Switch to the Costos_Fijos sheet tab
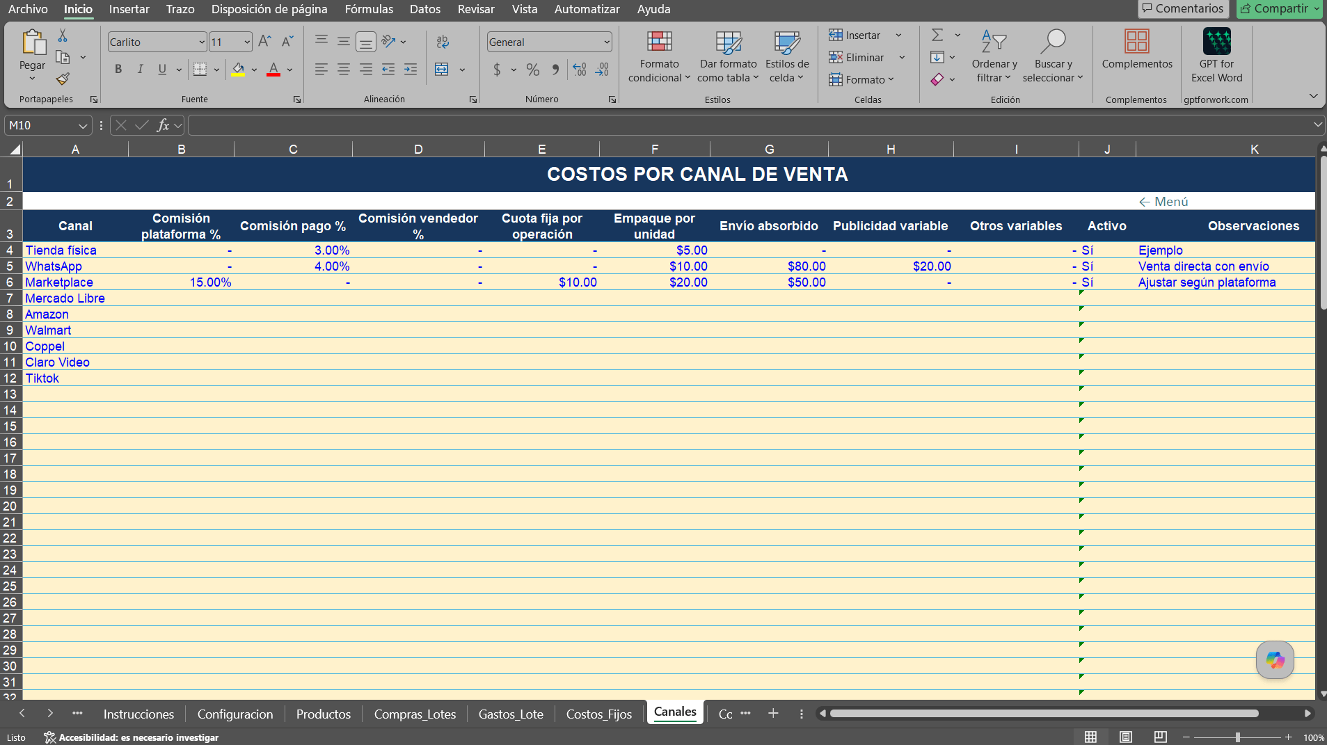This screenshot has height=745, width=1327. tap(599, 714)
